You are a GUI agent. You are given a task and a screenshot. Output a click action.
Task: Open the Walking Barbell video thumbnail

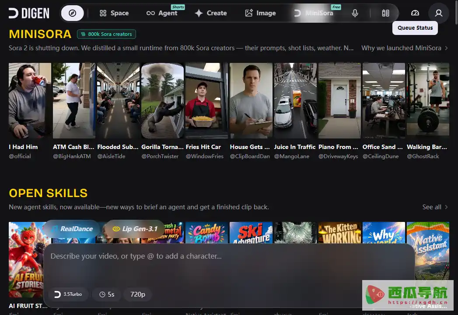pyautogui.click(x=428, y=100)
